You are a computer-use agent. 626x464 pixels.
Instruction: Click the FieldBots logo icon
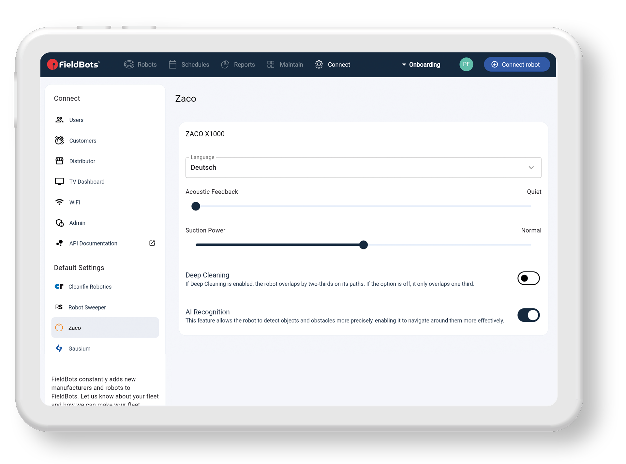(52, 65)
